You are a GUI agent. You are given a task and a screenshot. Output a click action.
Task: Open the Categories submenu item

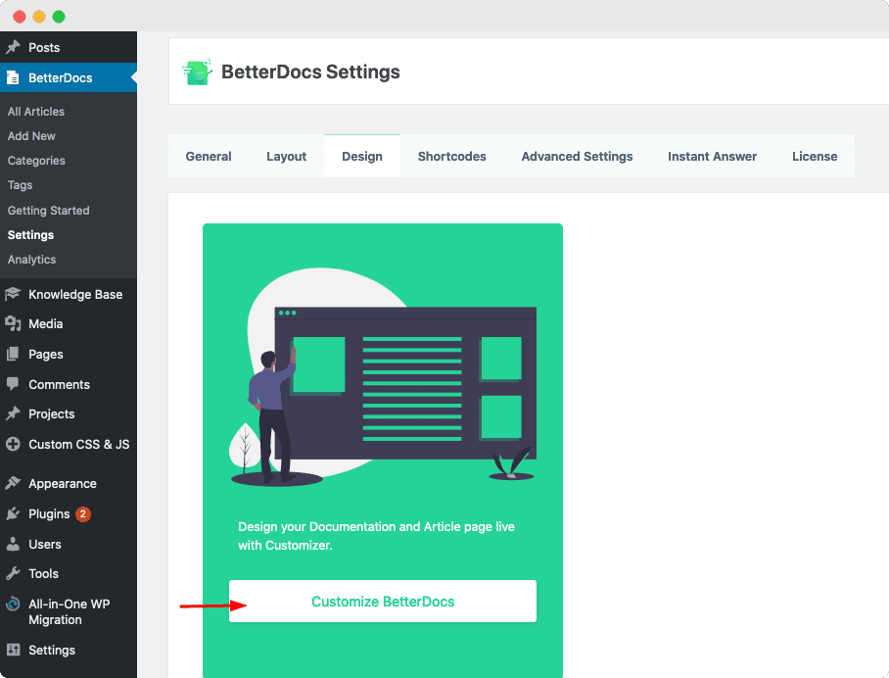pos(36,161)
